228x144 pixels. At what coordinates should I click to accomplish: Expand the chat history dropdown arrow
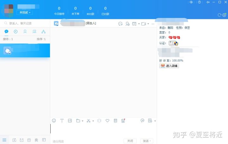click(x=155, y=121)
